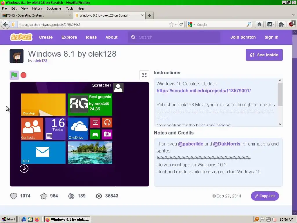The width and height of the screenshot is (297, 223).
Task: Click the views eye icon
Action: pos(99,196)
